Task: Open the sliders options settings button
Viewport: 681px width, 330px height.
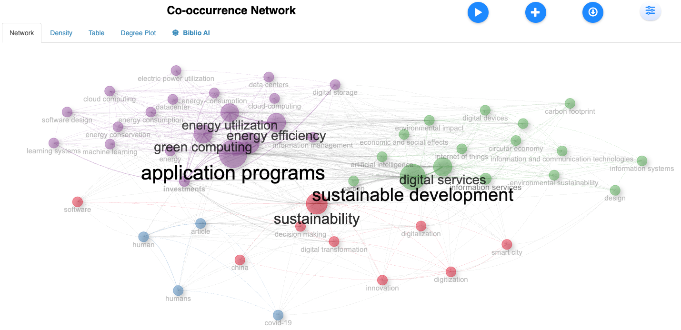Action: click(x=650, y=11)
